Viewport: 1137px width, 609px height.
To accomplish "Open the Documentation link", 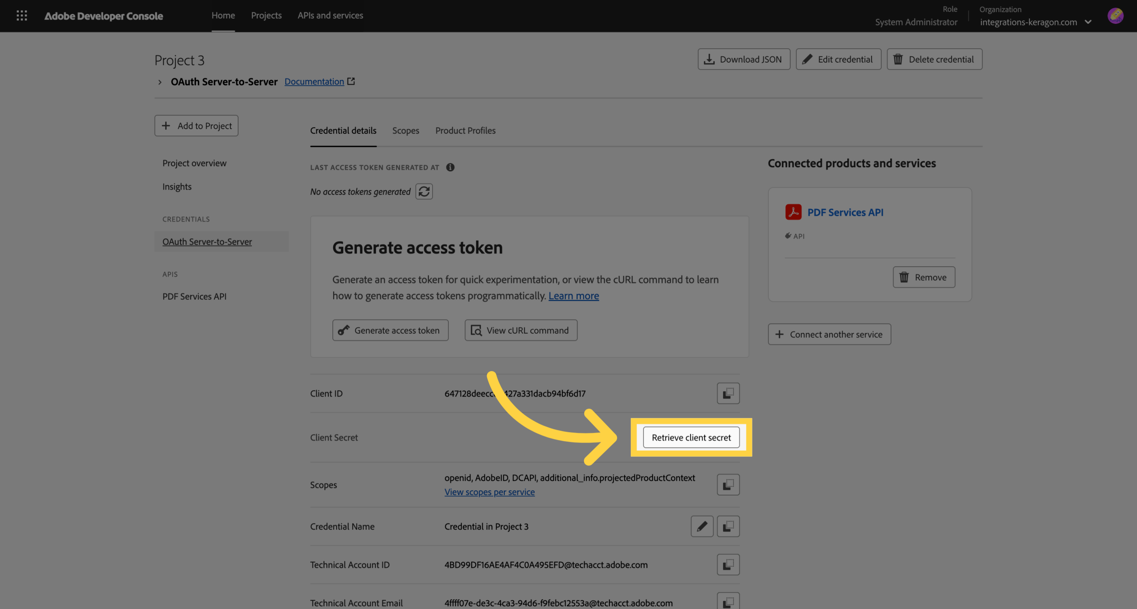I will (314, 82).
